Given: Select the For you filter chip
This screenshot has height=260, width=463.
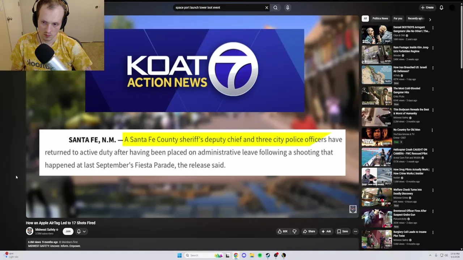Looking at the screenshot, I should (398, 18).
